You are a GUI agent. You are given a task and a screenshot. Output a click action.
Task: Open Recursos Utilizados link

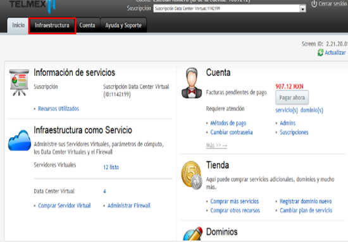coord(58,109)
